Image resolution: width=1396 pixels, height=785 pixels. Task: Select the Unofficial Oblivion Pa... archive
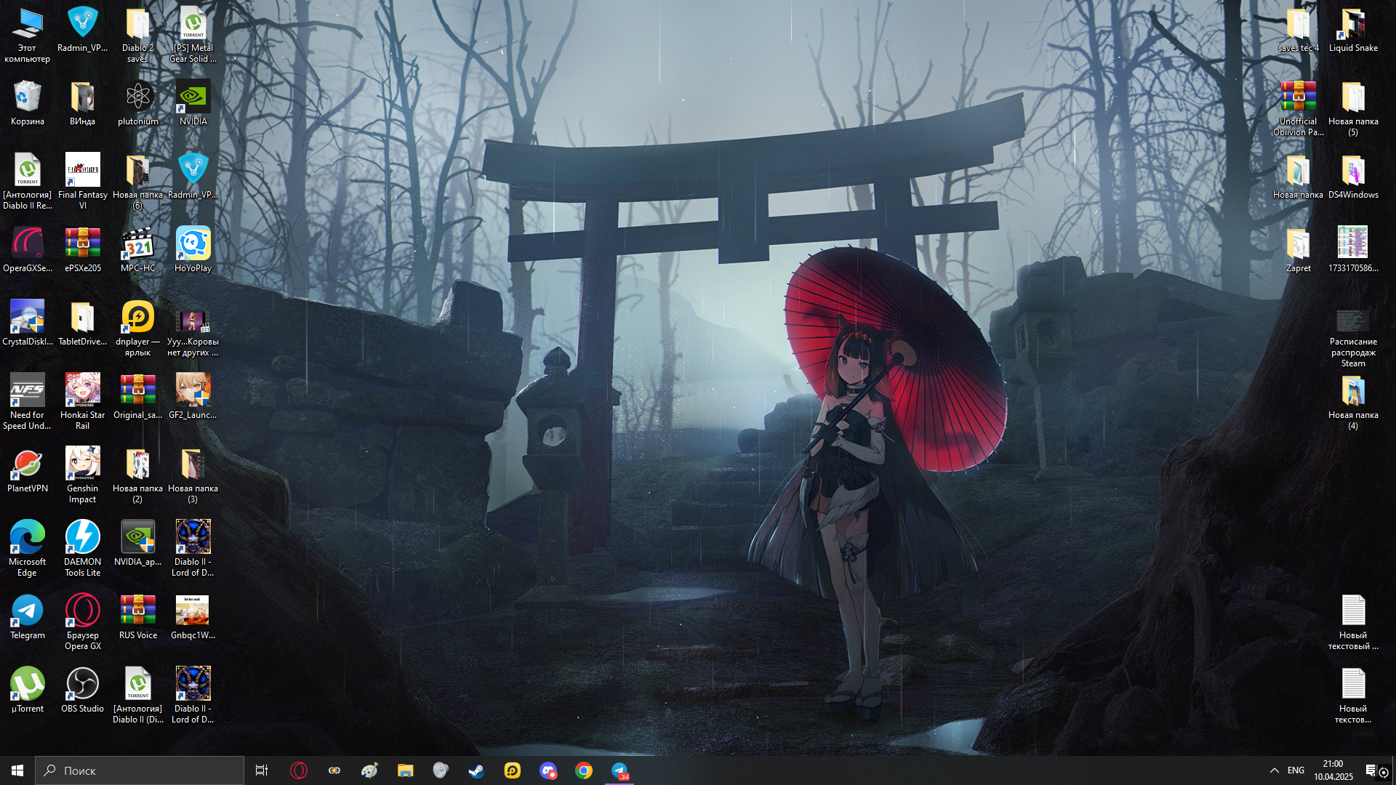1299,108
